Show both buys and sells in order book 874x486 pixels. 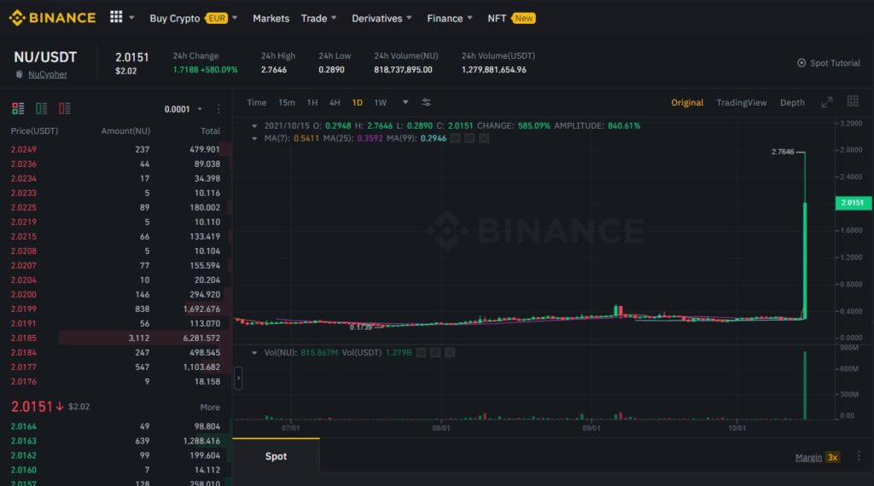point(18,108)
